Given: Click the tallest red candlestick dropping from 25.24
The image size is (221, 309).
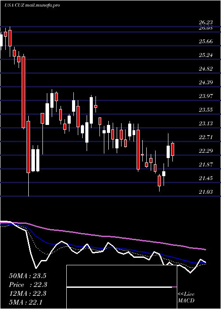Looking at the screenshot, I should [x=23, y=93].
